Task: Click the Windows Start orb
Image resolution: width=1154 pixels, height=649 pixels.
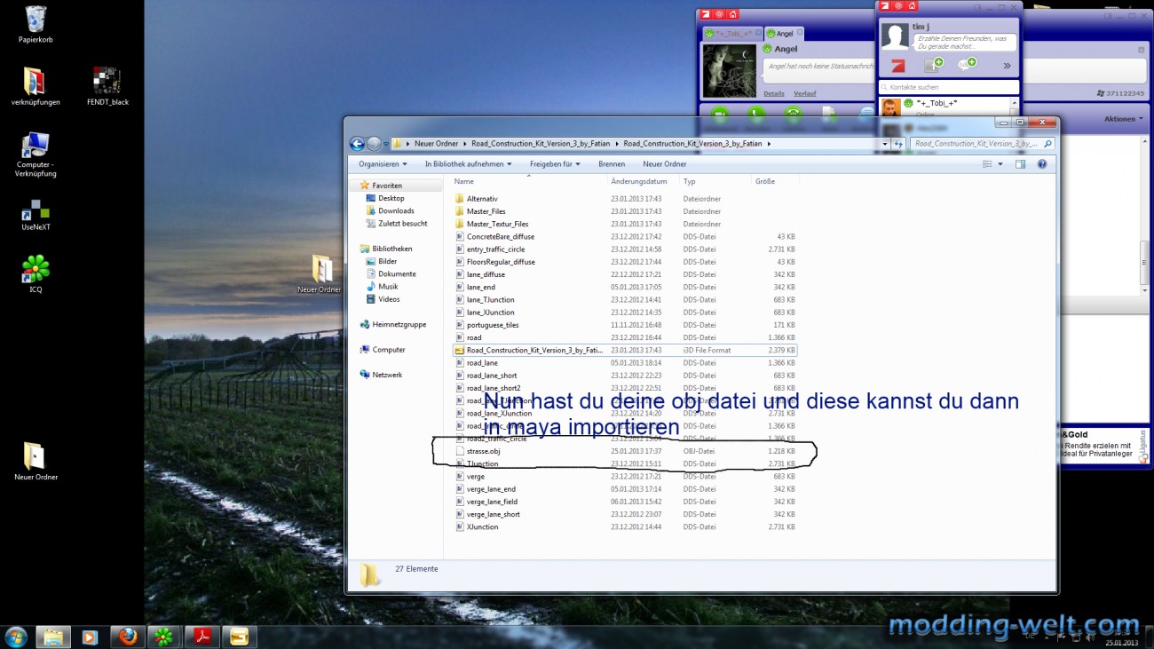Action: click(x=16, y=637)
